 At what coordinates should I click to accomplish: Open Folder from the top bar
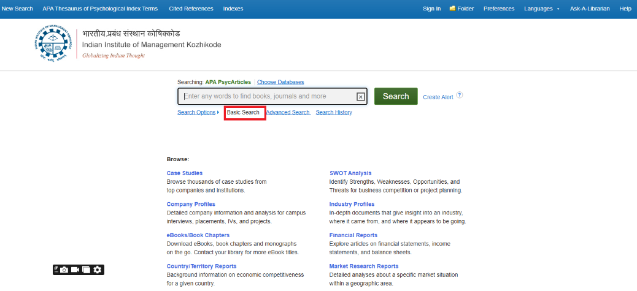tap(461, 9)
